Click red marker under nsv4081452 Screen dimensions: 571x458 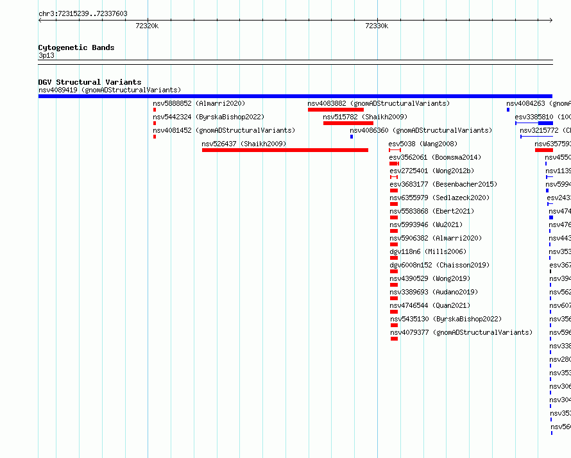(x=155, y=137)
